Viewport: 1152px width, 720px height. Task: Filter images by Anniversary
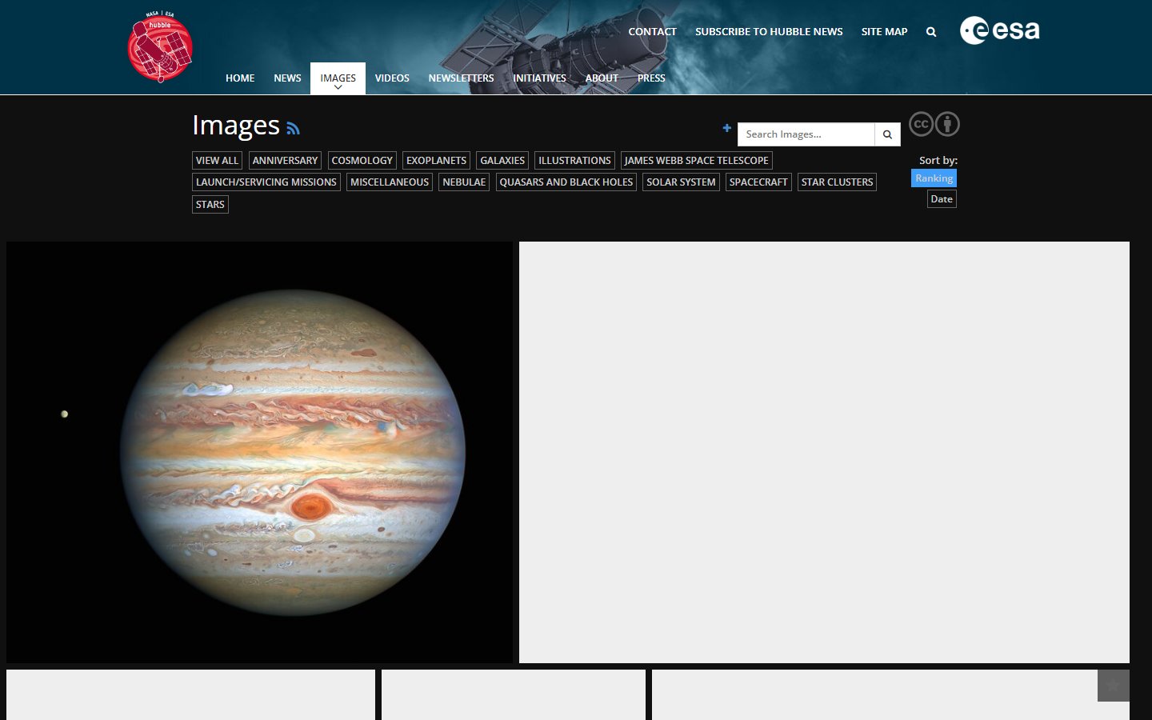point(285,161)
